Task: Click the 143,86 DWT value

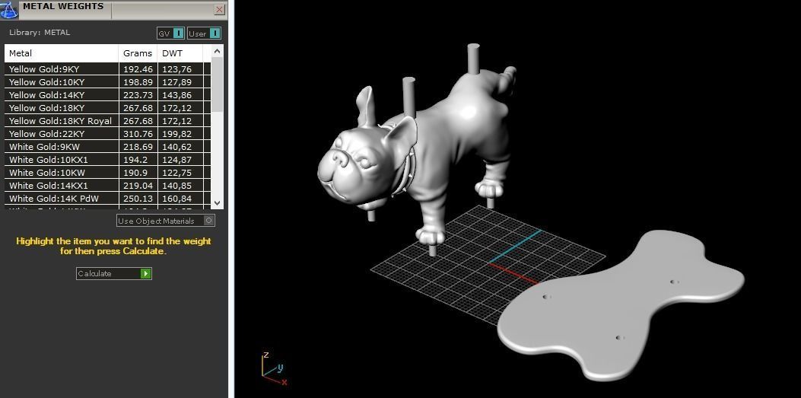Action: coord(176,95)
